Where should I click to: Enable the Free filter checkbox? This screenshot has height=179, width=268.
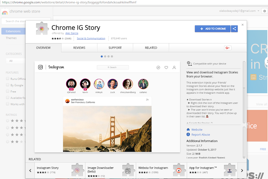8,91
